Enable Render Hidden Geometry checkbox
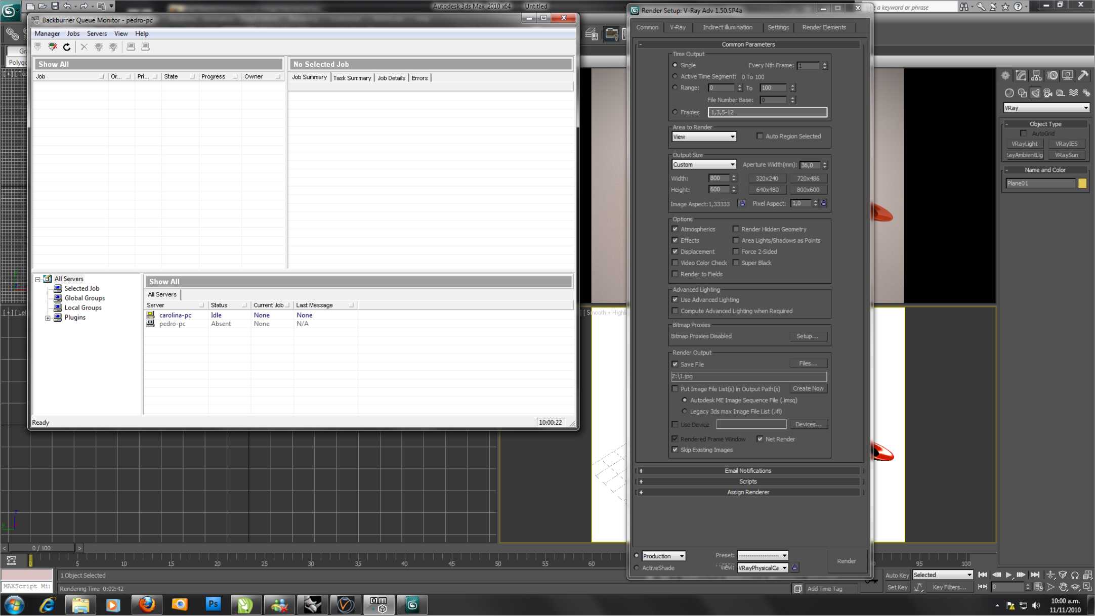Viewport: 1095px width, 616px height. (x=736, y=229)
